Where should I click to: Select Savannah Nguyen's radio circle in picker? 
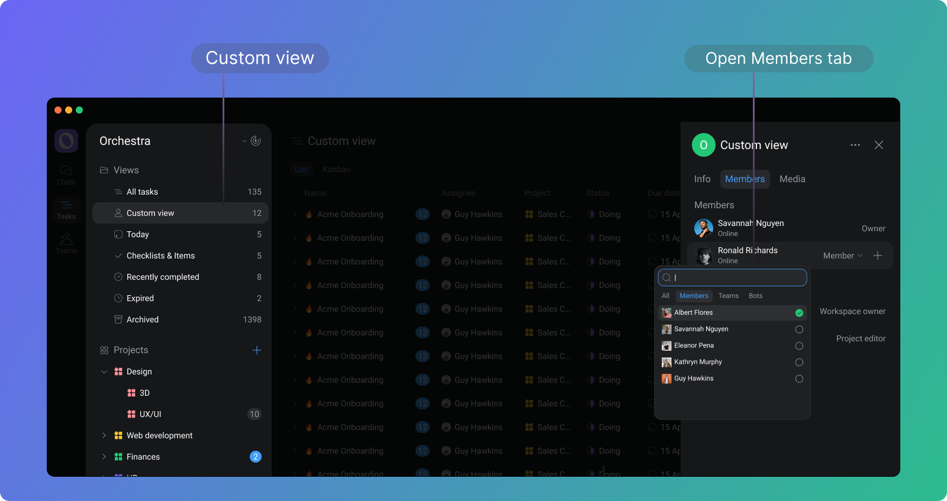point(799,329)
